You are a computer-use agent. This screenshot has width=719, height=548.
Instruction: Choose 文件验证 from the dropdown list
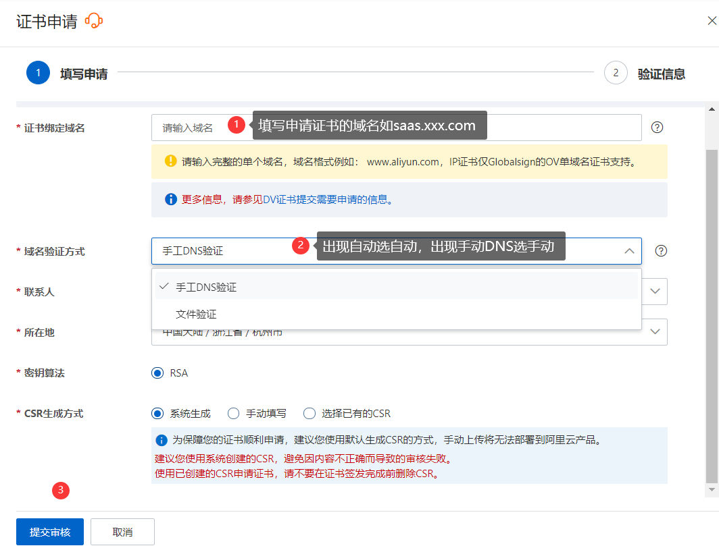196,314
